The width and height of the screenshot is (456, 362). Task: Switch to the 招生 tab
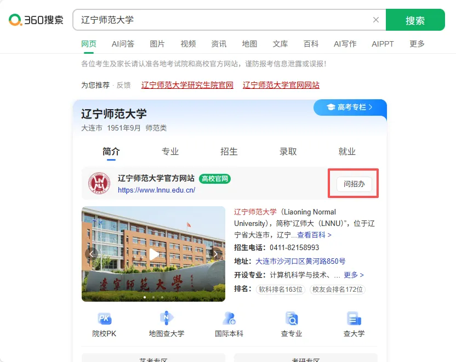(229, 151)
